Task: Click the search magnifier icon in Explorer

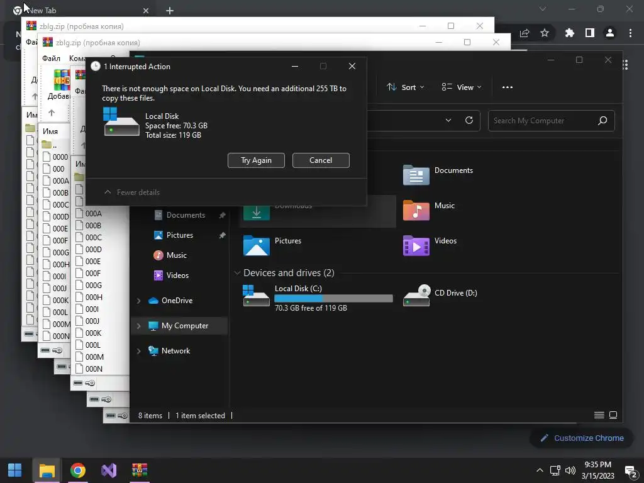Action: point(602,121)
